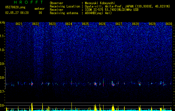Click the 0629 time marker
The width and height of the screenshot is (175, 111).
pos(152,24)
